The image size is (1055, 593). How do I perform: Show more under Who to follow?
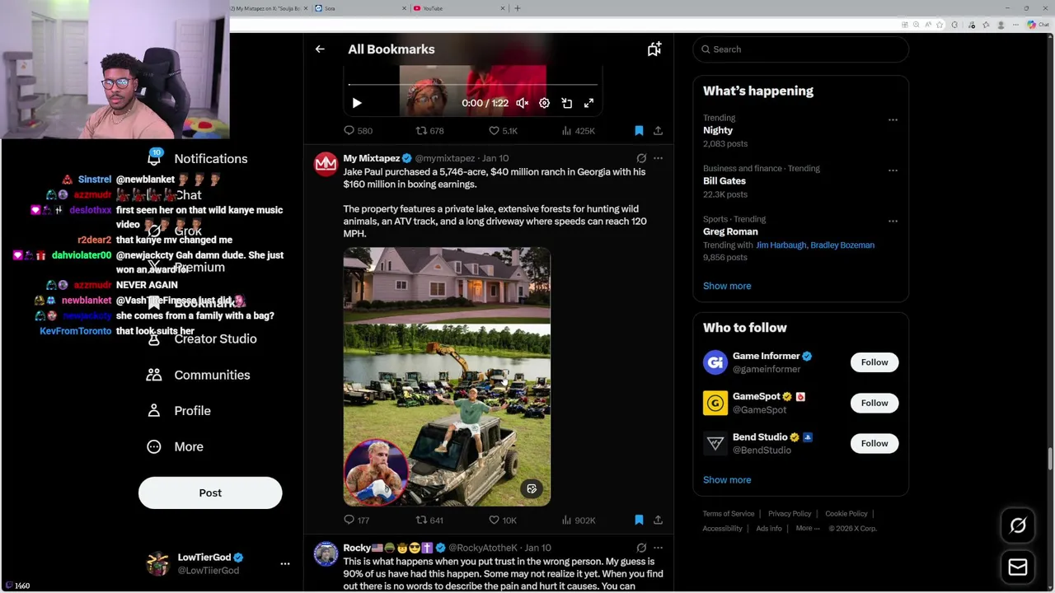coord(727,480)
